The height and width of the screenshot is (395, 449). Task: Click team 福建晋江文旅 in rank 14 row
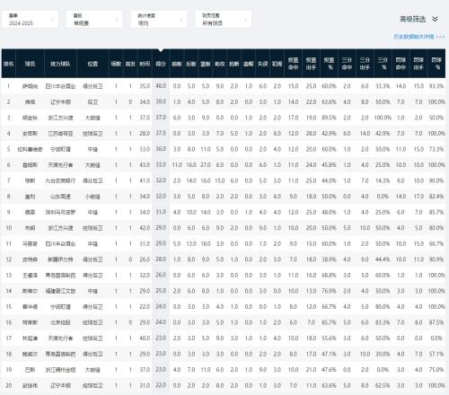point(60,291)
